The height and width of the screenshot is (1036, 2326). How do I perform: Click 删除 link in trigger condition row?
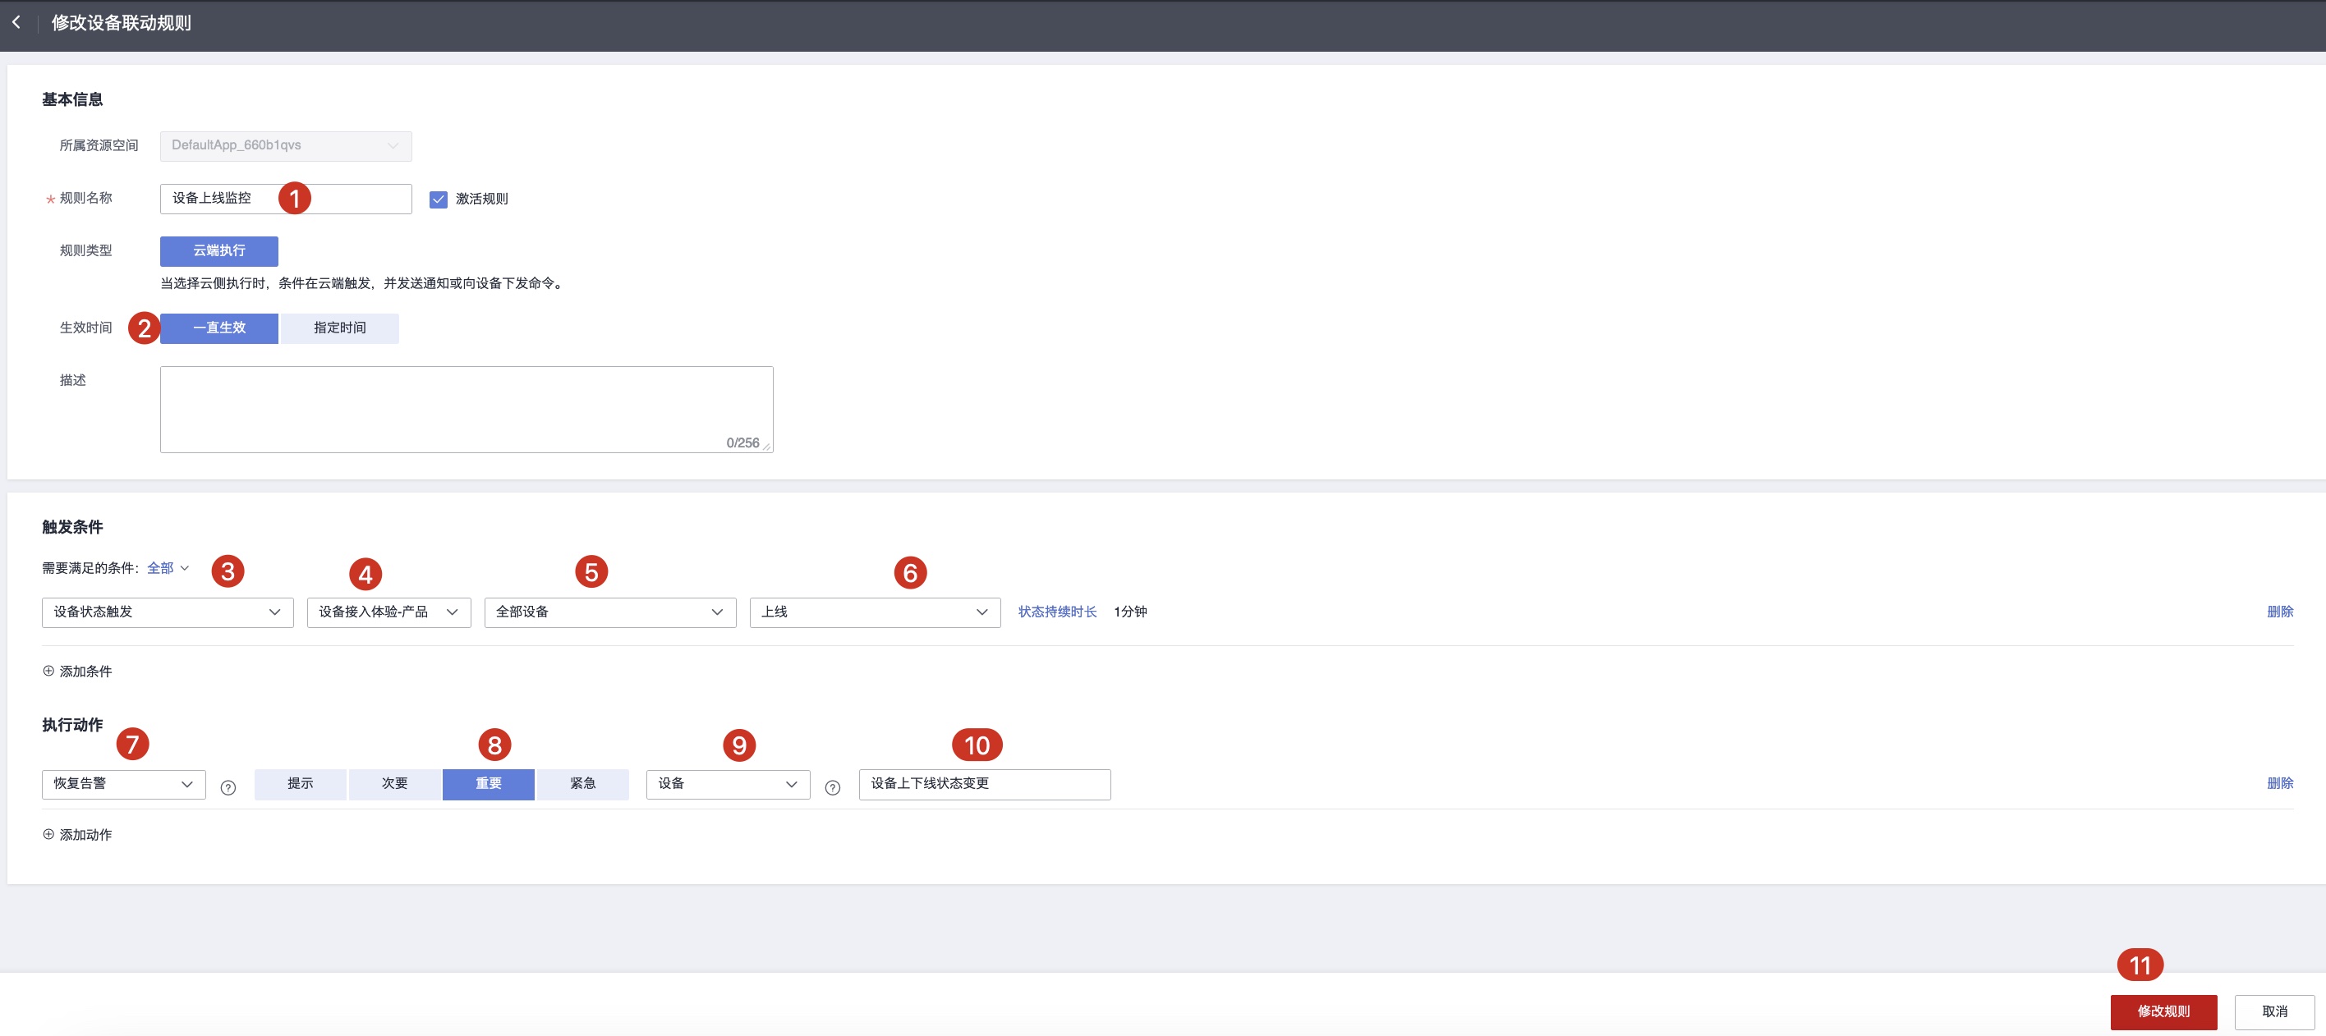coord(2279,612)
